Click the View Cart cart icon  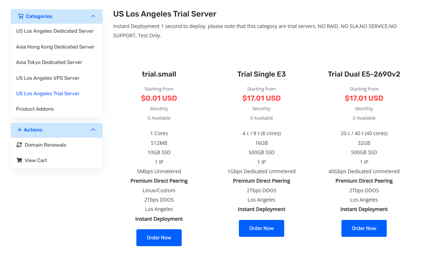point(19,160)
